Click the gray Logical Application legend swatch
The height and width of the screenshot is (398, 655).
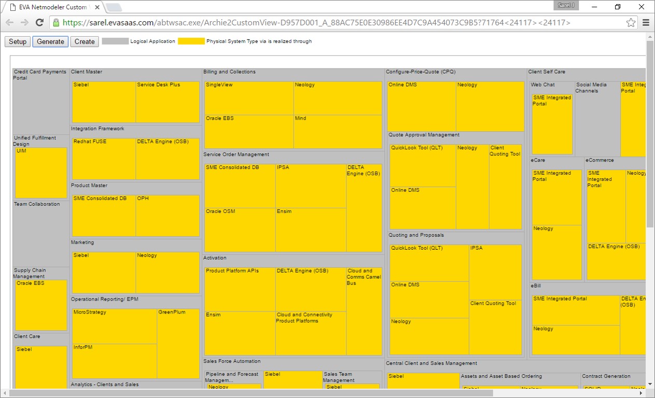coord(115,41)
